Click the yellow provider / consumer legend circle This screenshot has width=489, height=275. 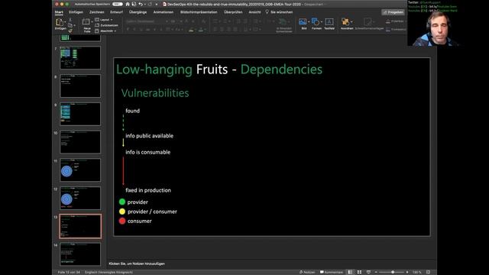122,212
